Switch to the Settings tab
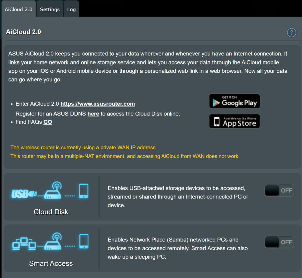 tap(50, 9)
